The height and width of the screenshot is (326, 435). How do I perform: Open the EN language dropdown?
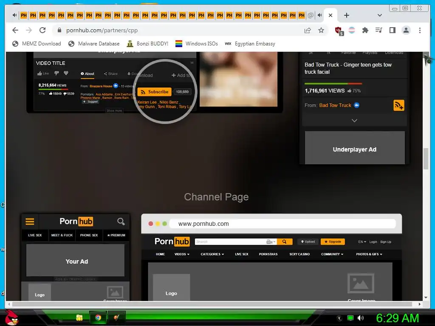362,242
